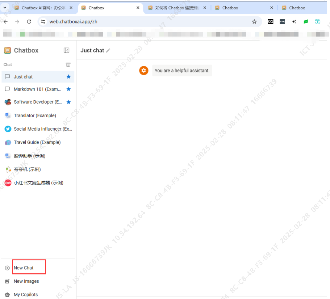Reload the current page
This screenshot has width=330, height=299.
pyautogui.click(x=29, y=22)
